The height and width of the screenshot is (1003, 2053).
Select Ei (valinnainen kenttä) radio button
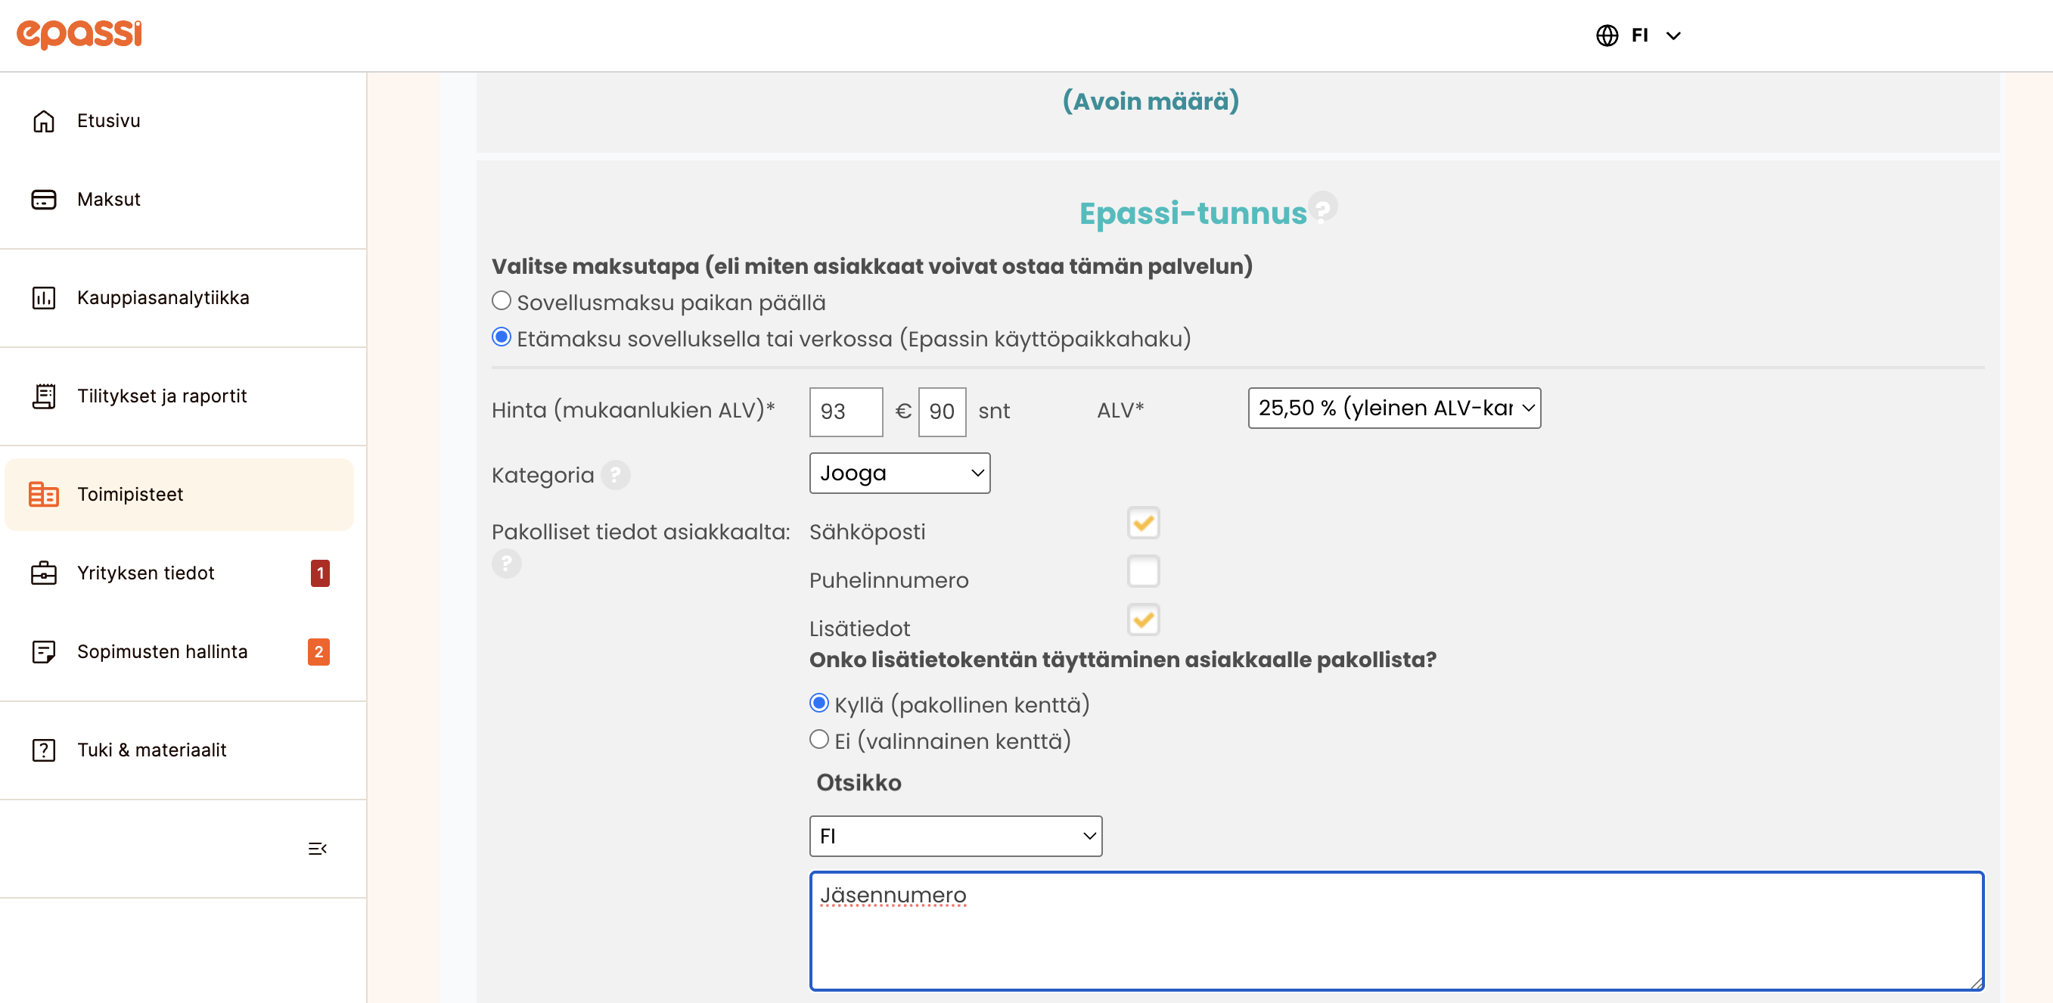[x=819, y=739]
